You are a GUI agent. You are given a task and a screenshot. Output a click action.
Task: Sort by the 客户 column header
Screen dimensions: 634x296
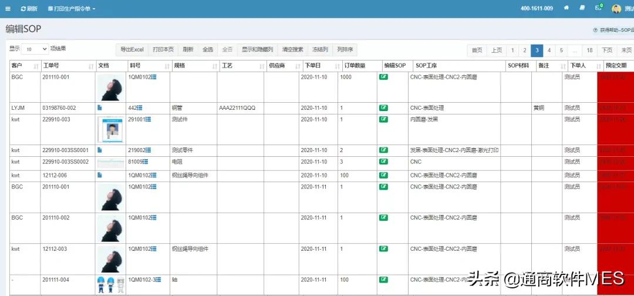click(25, 66)
